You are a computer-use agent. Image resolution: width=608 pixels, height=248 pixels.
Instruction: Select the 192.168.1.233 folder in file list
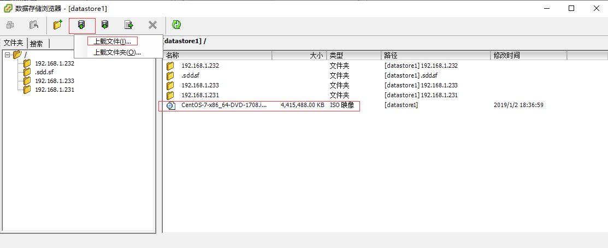200,85
